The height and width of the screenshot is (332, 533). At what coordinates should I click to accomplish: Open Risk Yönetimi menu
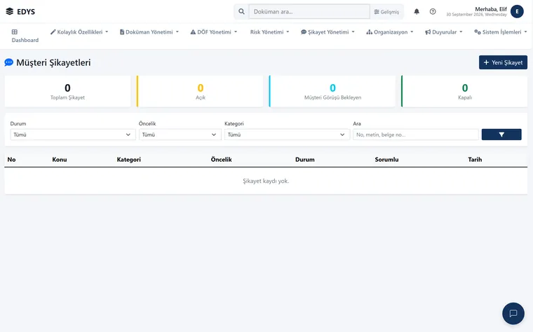click(269, 32)
